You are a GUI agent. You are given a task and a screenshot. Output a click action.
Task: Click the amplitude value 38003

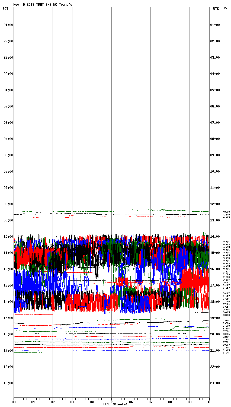226,315
